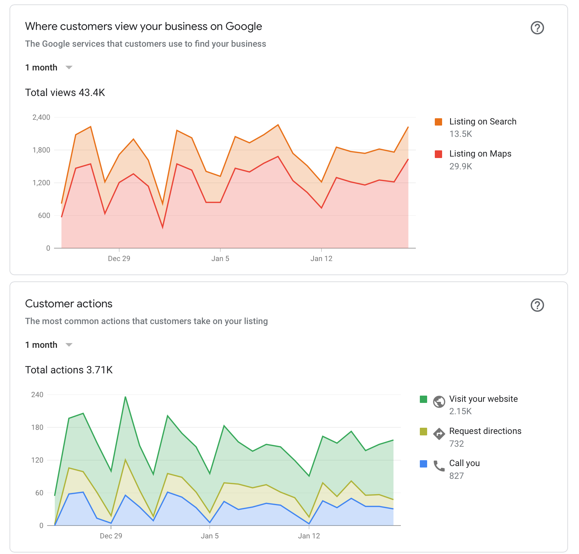Click the directions icon beside Request directions

tap(439, 434)
